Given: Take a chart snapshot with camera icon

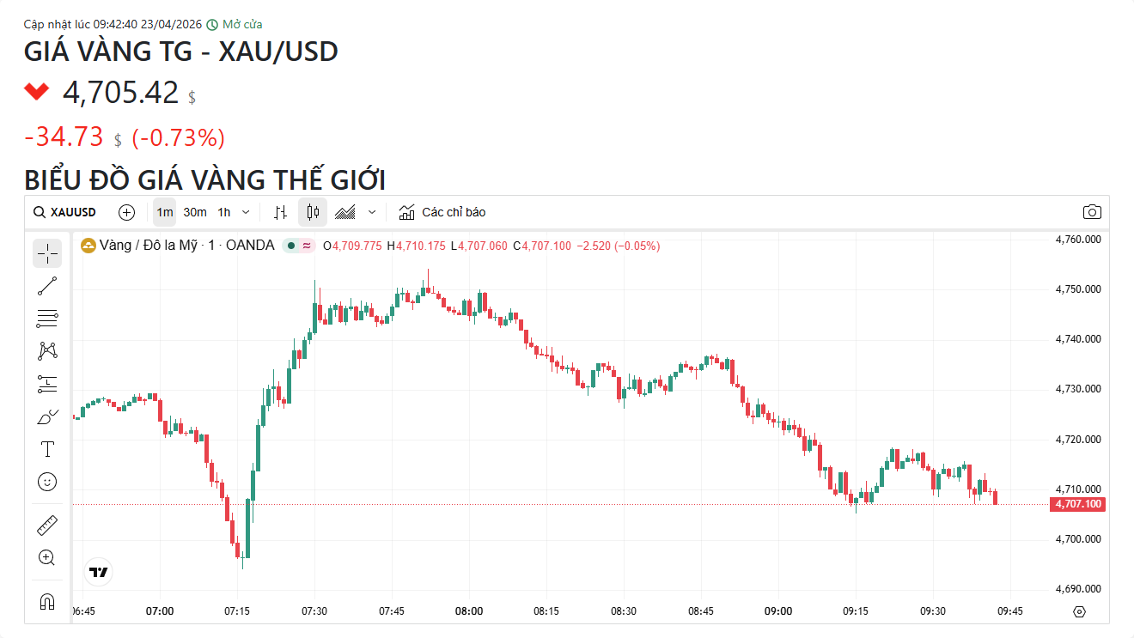Looking at the screenshot, I should [1092, 212].
